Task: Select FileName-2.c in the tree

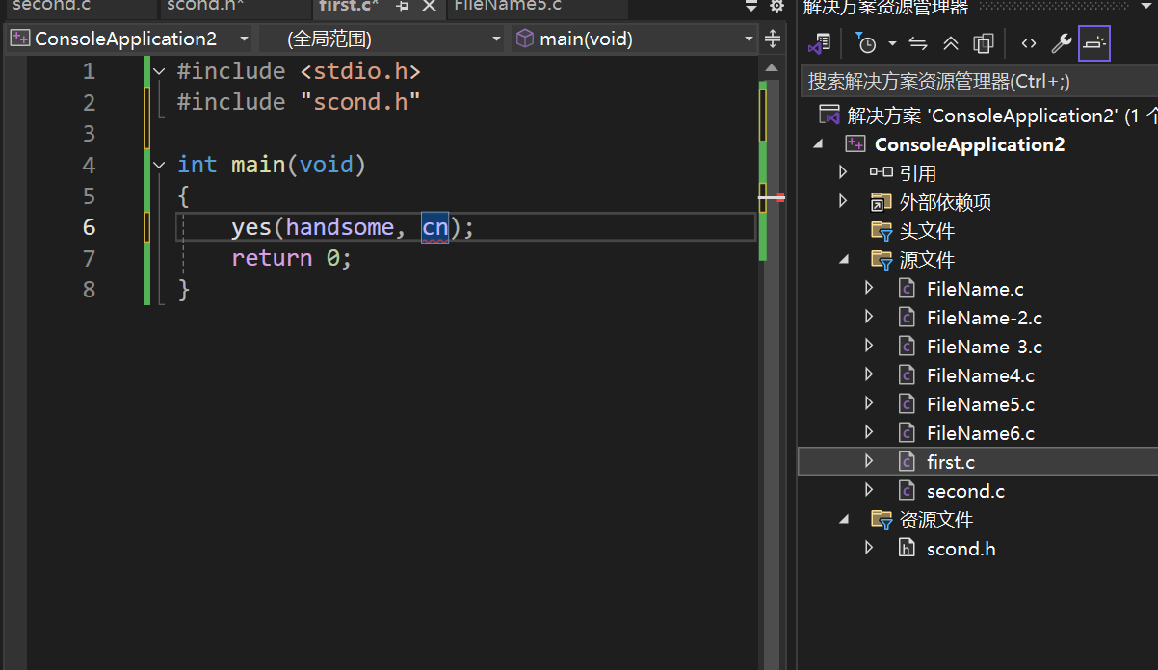Action: tap(984, 318)
